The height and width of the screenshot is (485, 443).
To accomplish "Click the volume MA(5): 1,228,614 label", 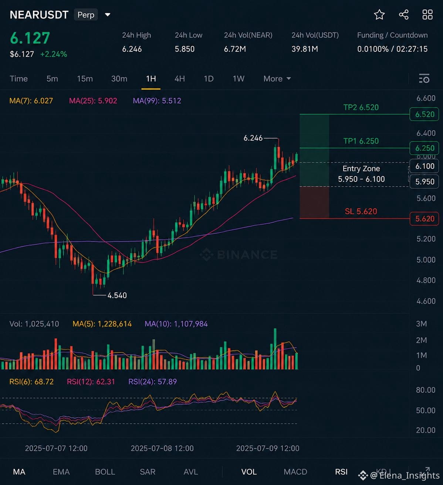I will 102,324.
